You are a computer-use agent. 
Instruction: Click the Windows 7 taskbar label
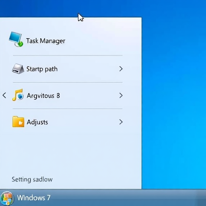tap(34, 198)
